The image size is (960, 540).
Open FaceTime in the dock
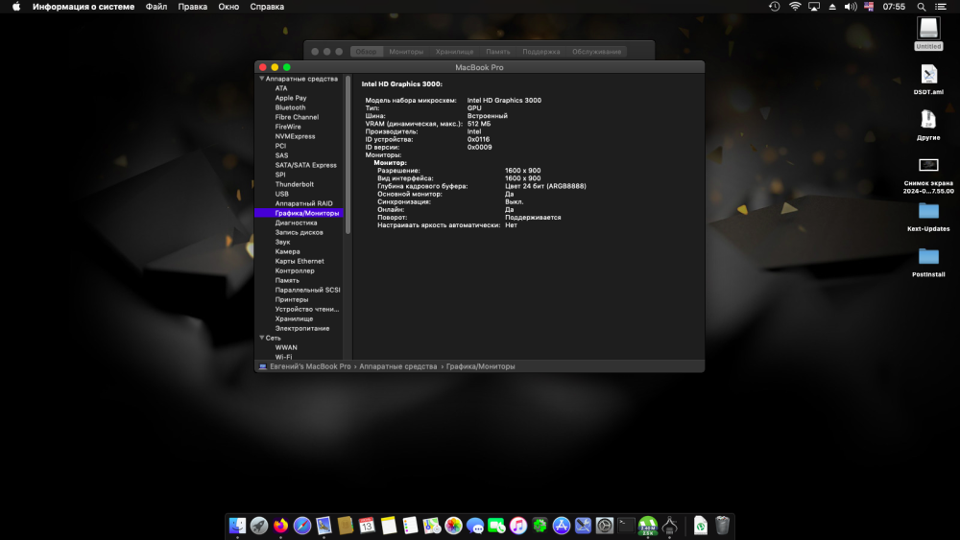[496, 526]
